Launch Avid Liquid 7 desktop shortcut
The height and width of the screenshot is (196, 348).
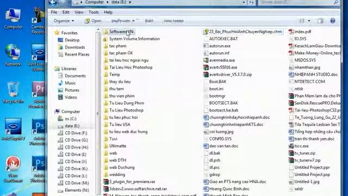pyautogui.click(x=13, y=130)
